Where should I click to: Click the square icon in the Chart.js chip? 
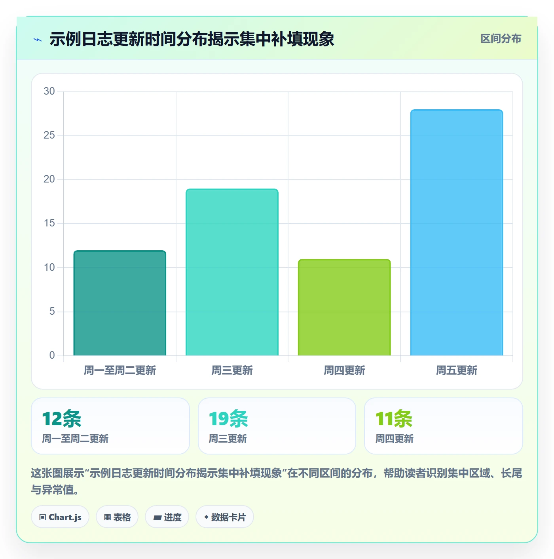[43, 517]
